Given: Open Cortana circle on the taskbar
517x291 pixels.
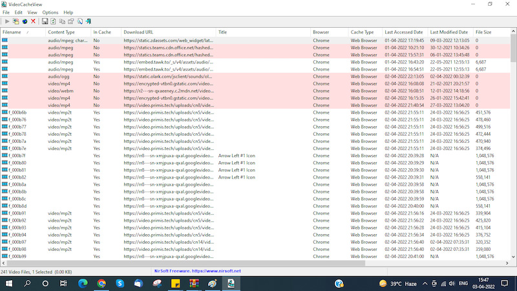Looking at the screenshot, I should coord(45,284).
